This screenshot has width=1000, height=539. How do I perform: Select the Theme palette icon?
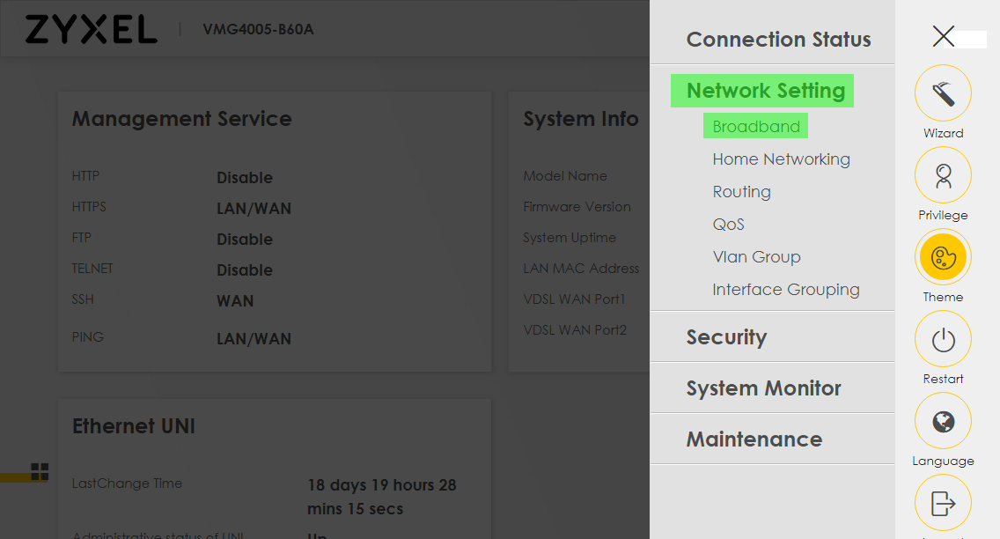(x=943, y=257)
